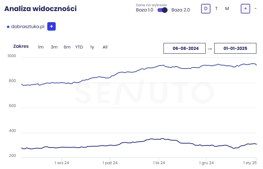Image resolution: width=263 pixels, height=169 pixels.
Task: Click the Baza 1.0 label
Action: 145,10
